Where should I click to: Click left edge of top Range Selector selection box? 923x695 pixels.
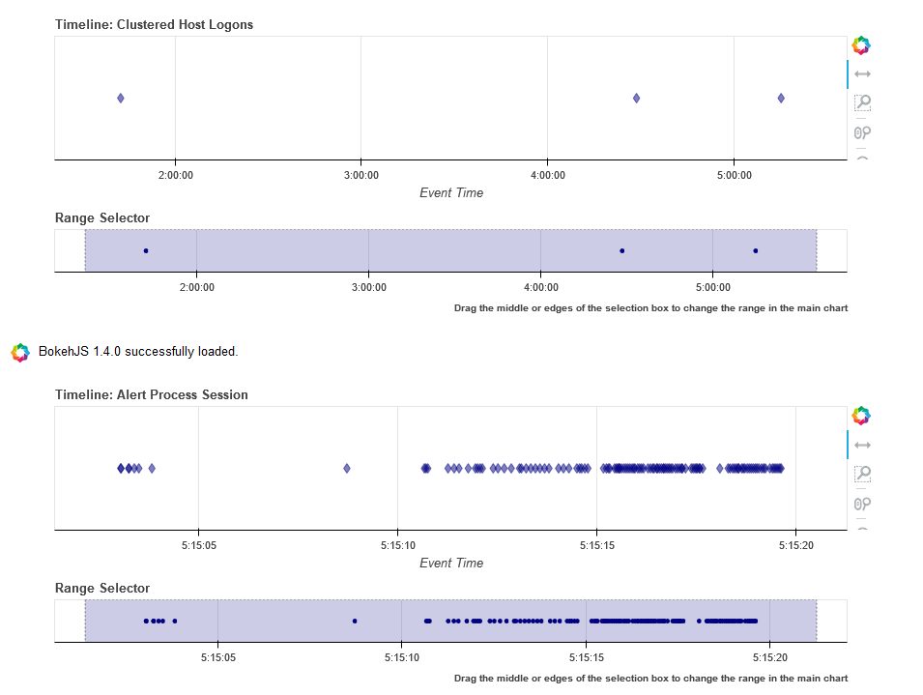85,250
